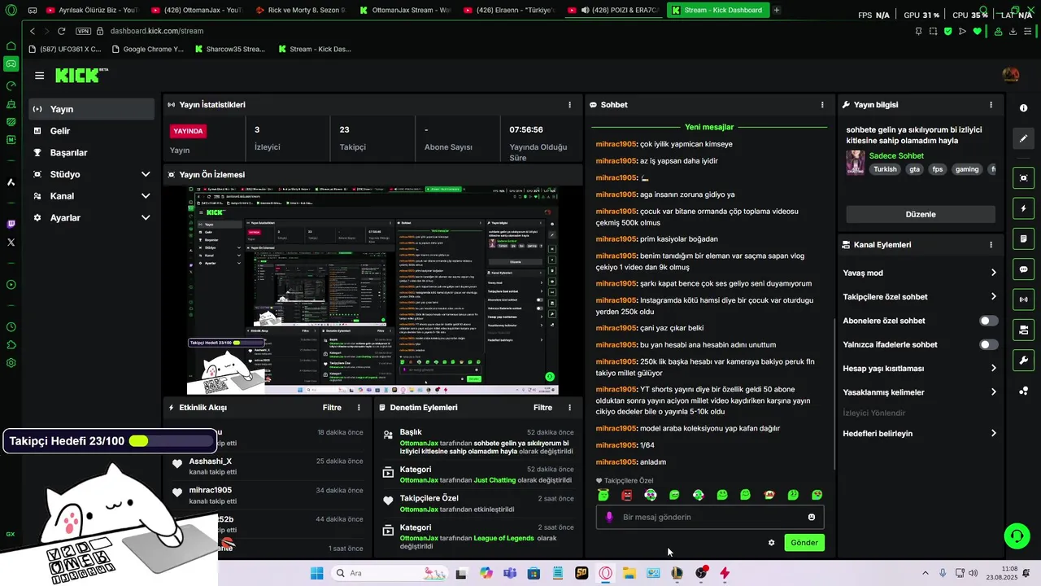Screen dimensions: 1041x586
Task: Open Filtre in Etkinlik Akışı panel
Action: (x=332, y=408)
